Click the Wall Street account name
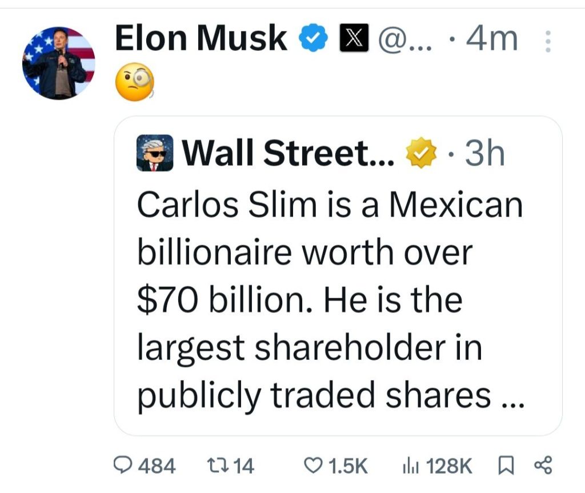The height and width of the screenshot is (493, 585). click(x=288, y=153)
